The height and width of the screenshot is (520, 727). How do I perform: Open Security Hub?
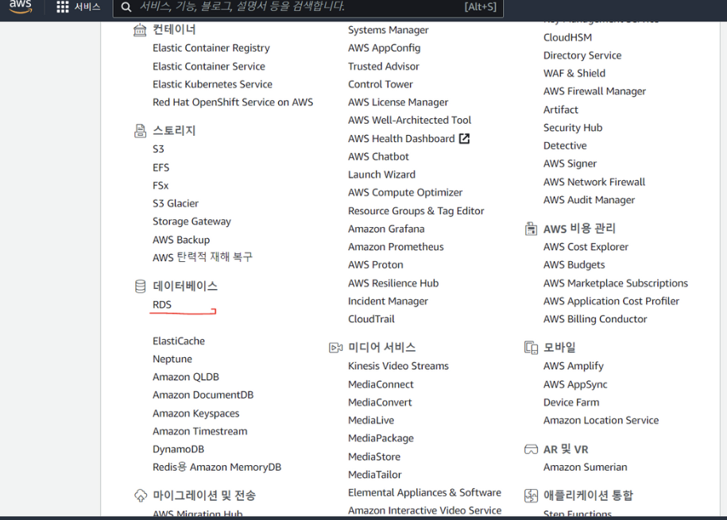click(573, 128)
